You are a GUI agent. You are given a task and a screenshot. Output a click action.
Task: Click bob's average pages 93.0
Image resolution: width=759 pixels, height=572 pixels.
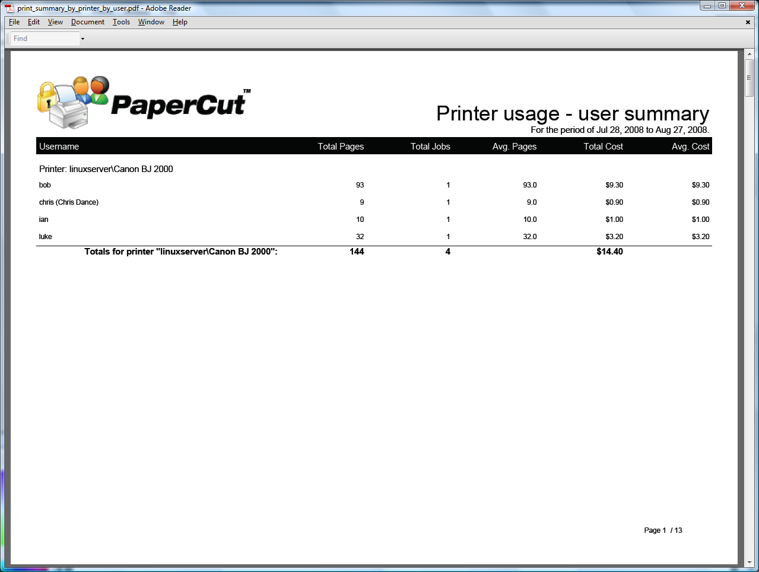[530, 185]
